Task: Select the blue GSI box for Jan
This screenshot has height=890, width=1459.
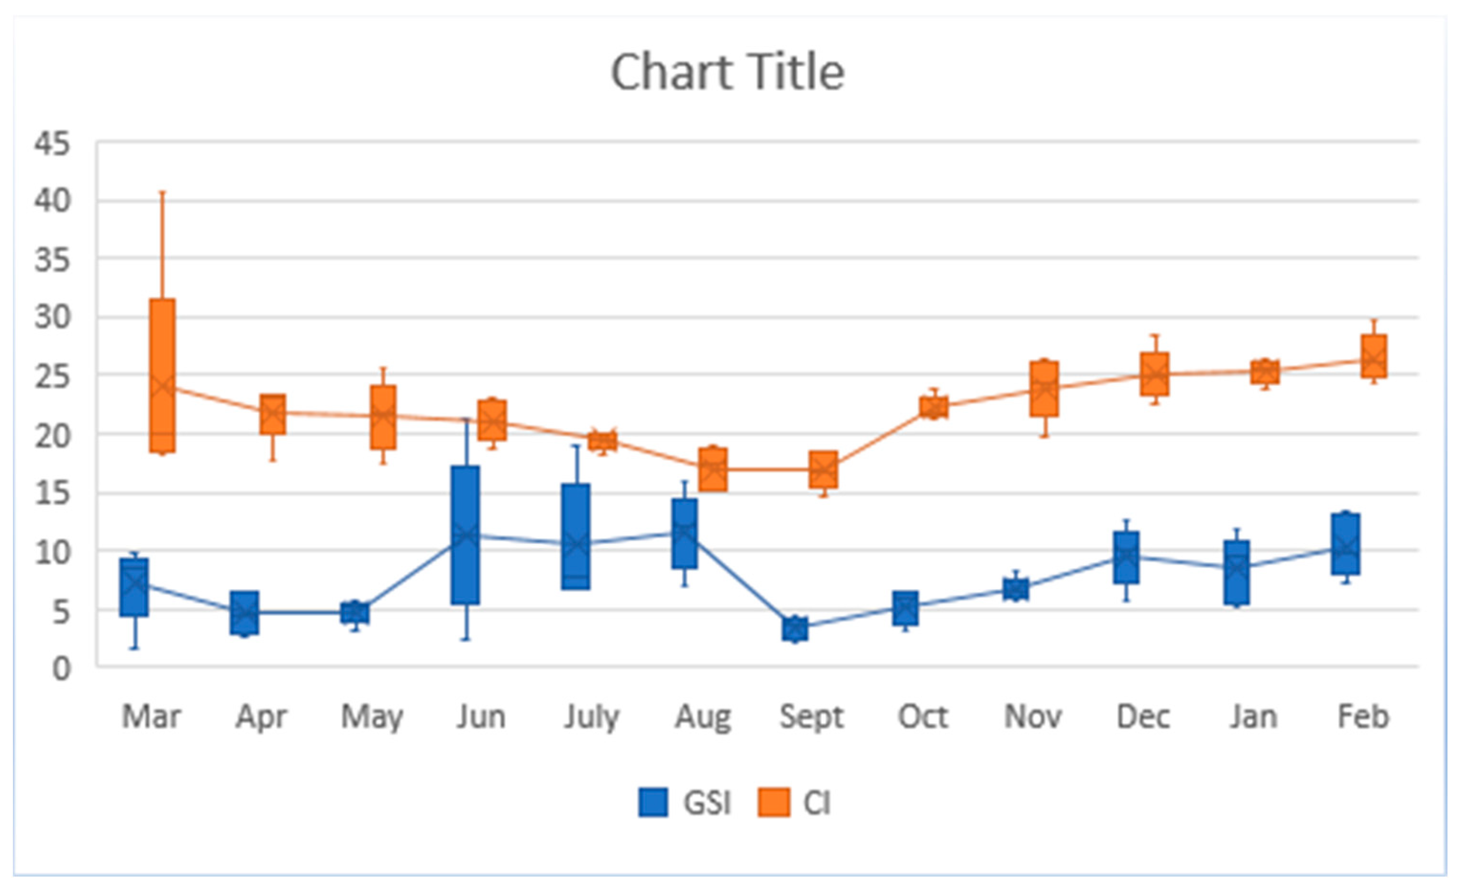Action: click(x=1237, y=572)
